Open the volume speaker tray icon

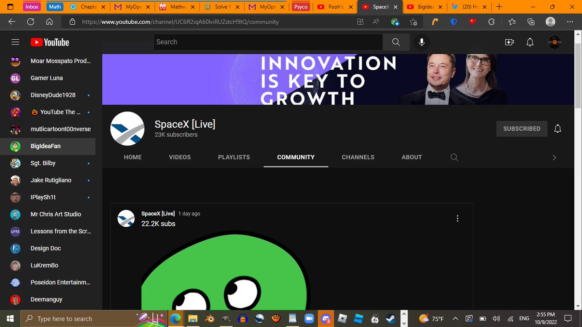click(496, 319)
